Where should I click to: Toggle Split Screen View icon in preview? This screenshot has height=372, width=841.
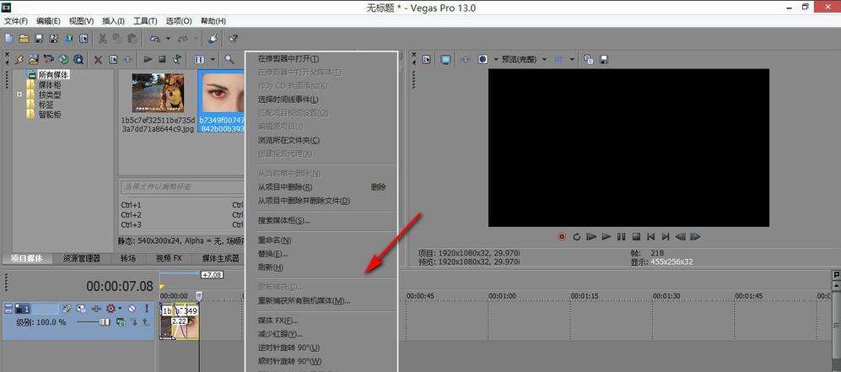(482, 60)
